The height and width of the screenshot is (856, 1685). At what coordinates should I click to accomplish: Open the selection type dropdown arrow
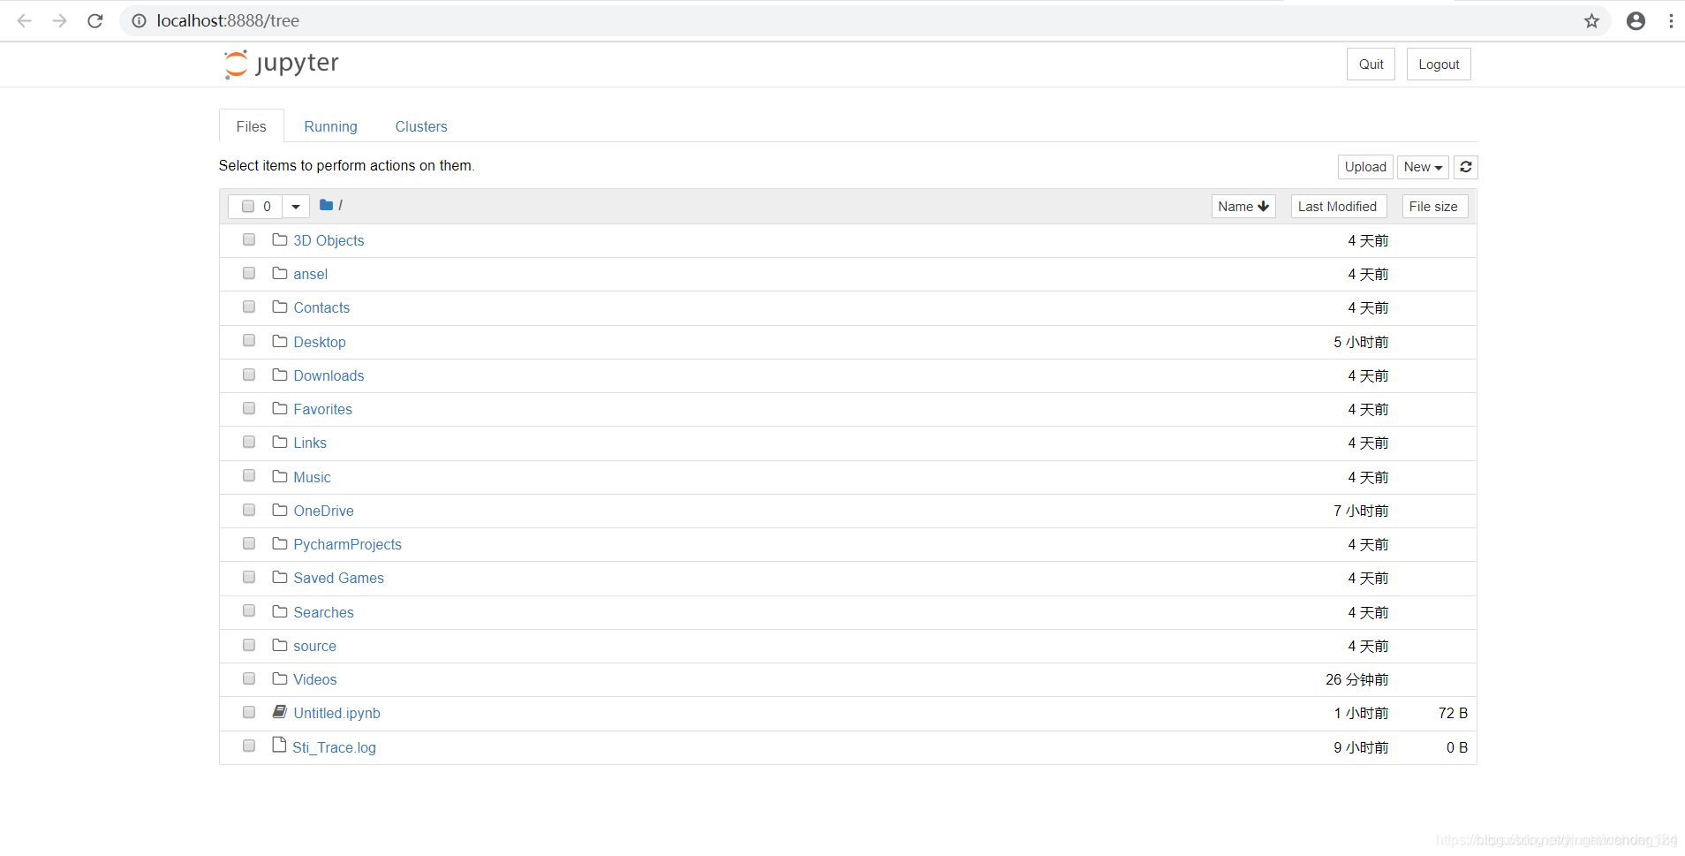[296, 207]
